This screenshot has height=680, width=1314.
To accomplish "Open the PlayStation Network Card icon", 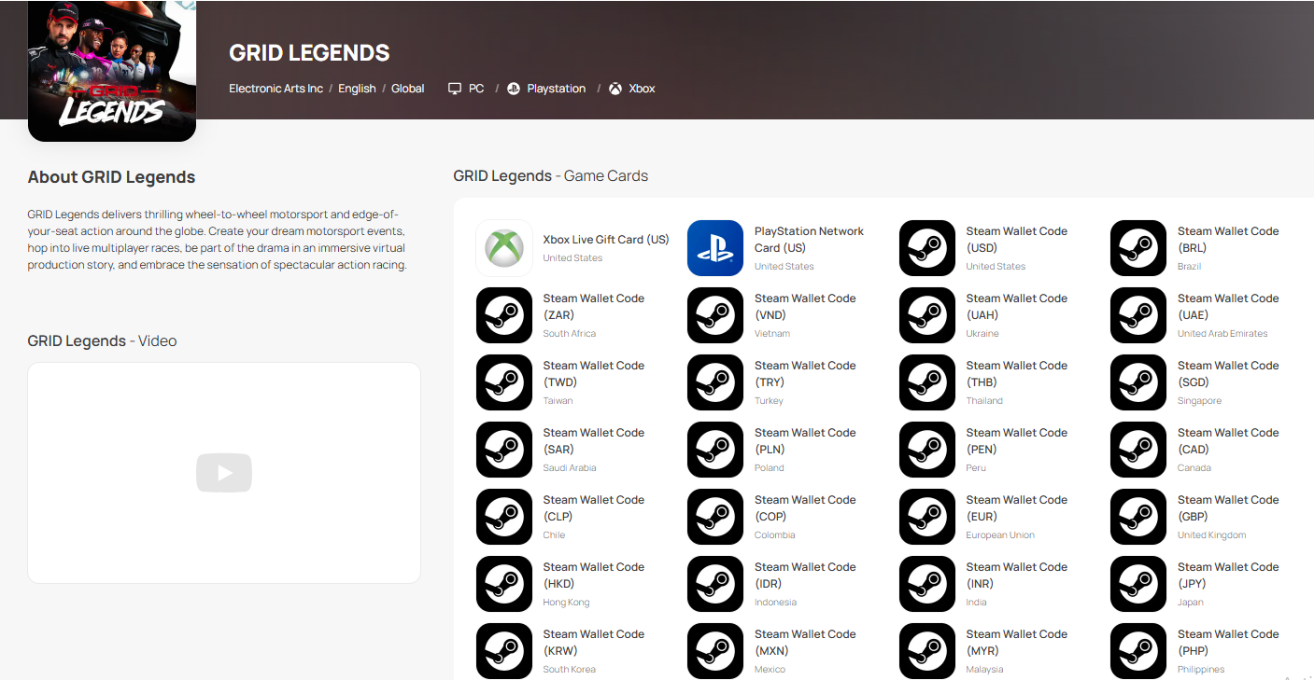I will coord(715,248).
